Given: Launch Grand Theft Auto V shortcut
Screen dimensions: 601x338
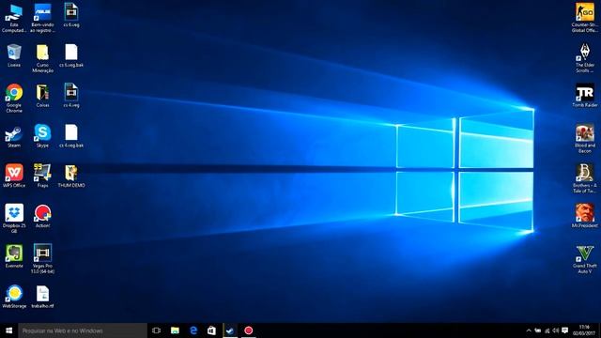Looking at the screenshot, I should pos(585,260).
